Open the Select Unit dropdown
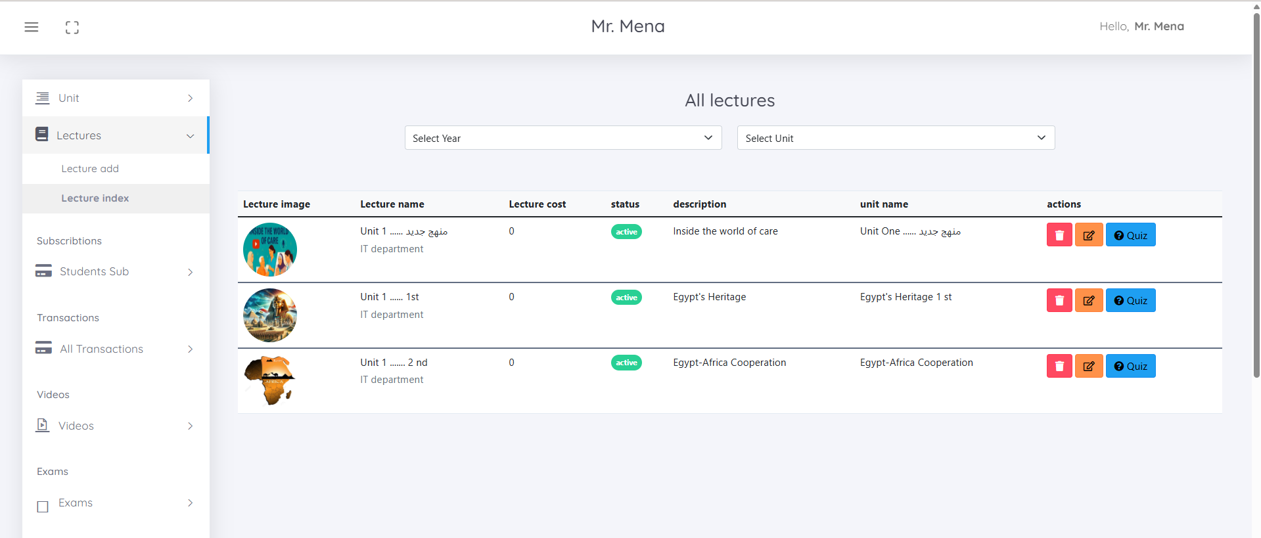1261x538 pixels. [x=895, y=138]
